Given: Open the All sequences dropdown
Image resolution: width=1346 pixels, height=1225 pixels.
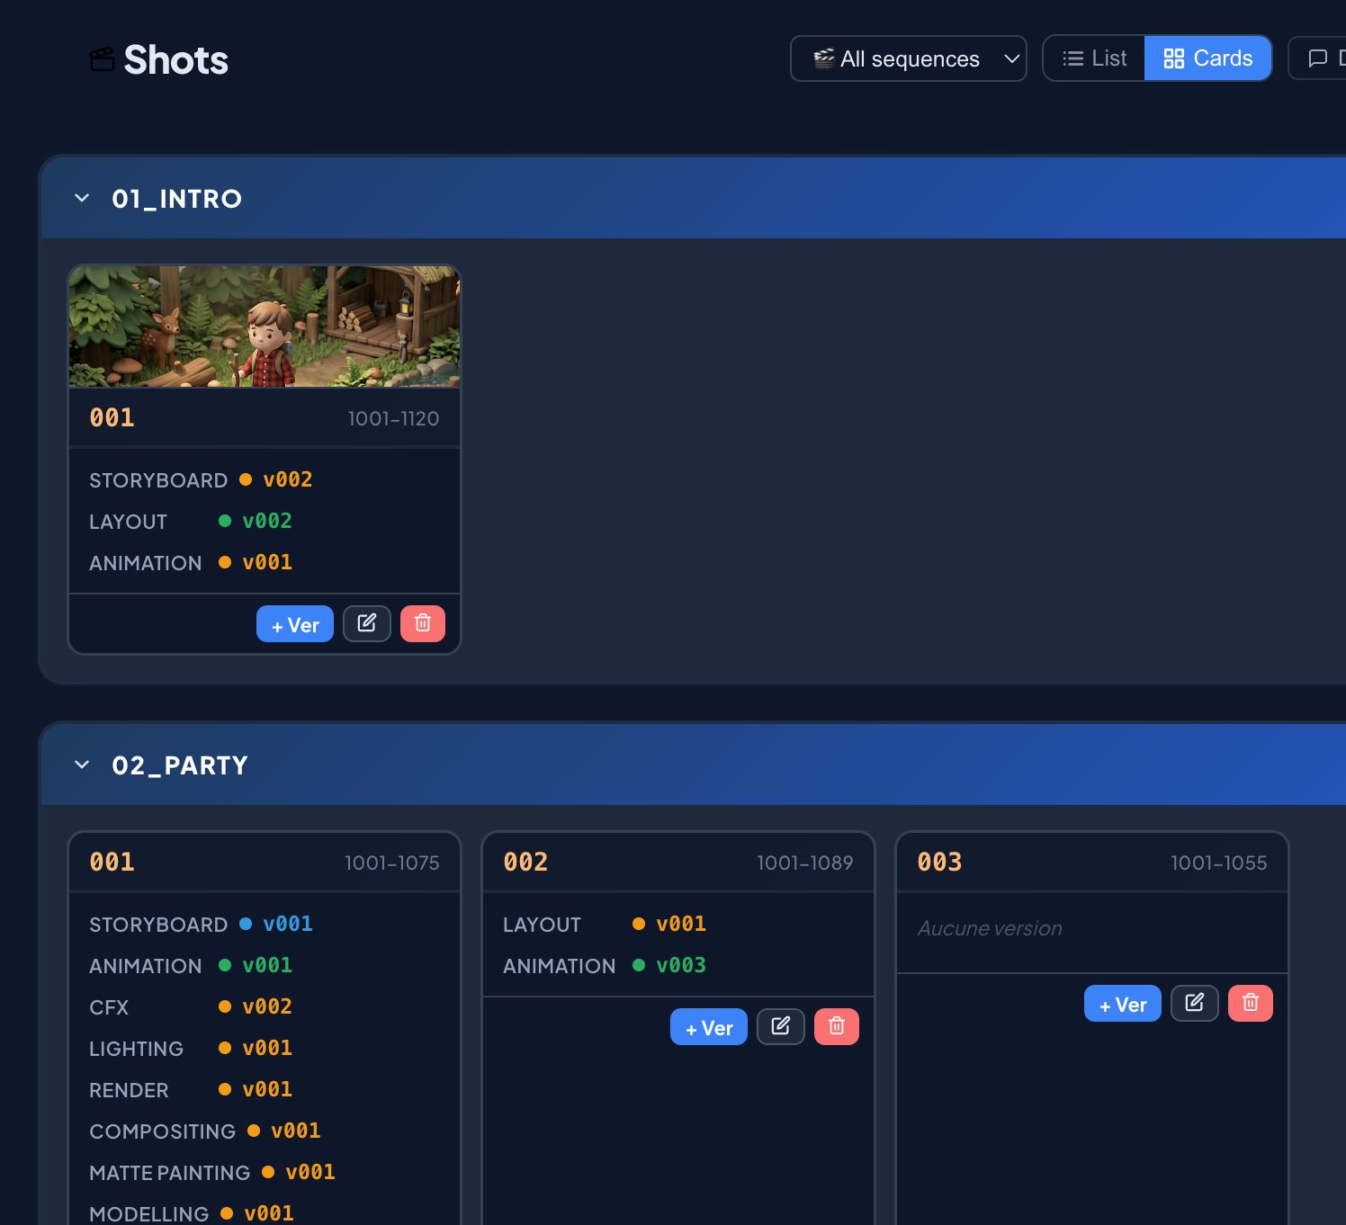Looking at the screenshot, I should [x=908, y=58].
